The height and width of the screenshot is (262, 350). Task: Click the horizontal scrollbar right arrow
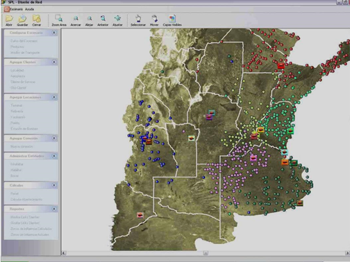[x=347, y=253]
